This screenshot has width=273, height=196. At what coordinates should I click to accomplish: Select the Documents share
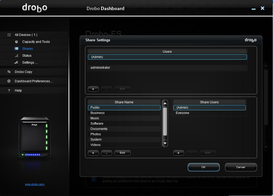click(124, 129)
